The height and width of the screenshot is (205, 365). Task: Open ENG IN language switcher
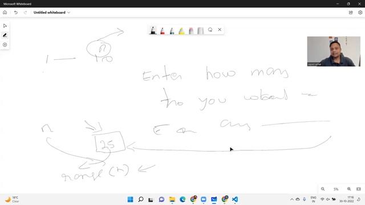click(x=313, y=199)
